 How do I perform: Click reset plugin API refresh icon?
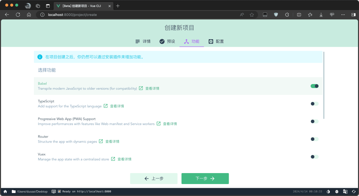[x=353, y=191]
